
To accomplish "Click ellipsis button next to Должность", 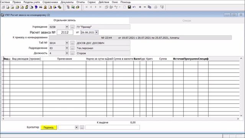I will 72,53.
